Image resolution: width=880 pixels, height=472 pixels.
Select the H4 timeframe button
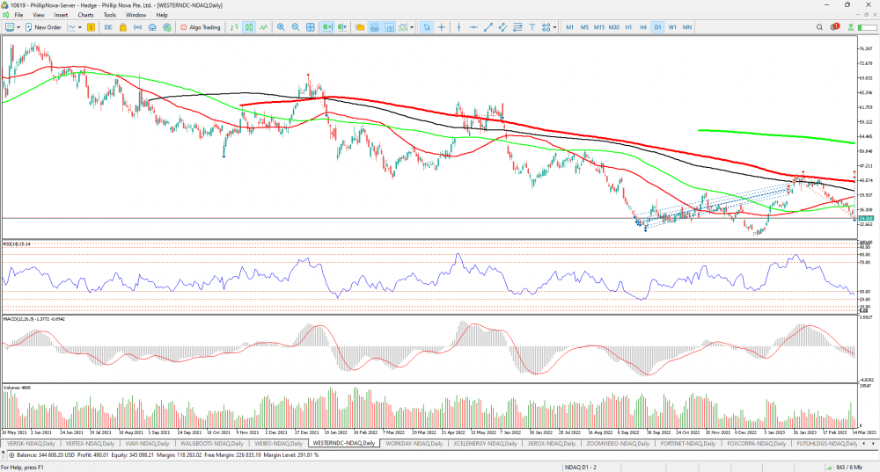[642, 27]
